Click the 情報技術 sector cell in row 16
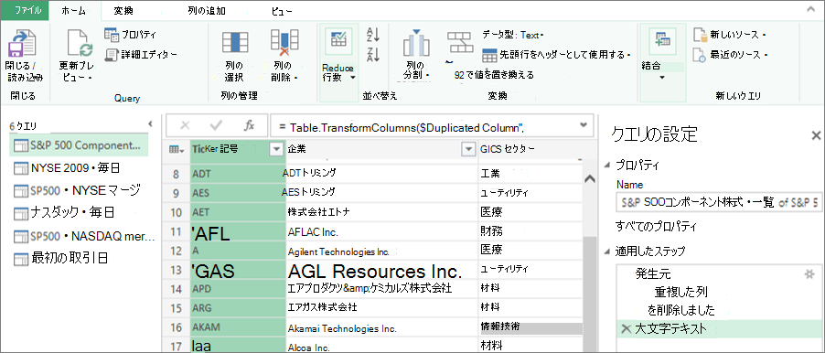The height and width of the screenshot is (353, 825). [x=530, y=326]
